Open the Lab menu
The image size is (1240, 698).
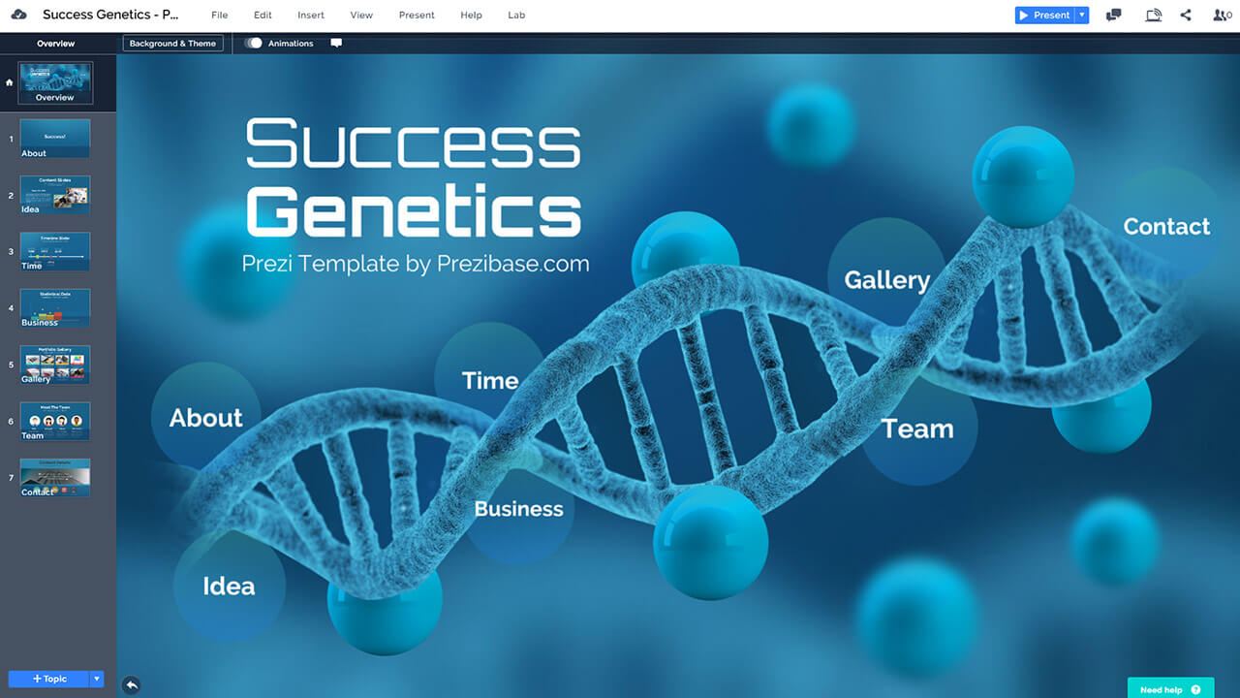[516, 16]
